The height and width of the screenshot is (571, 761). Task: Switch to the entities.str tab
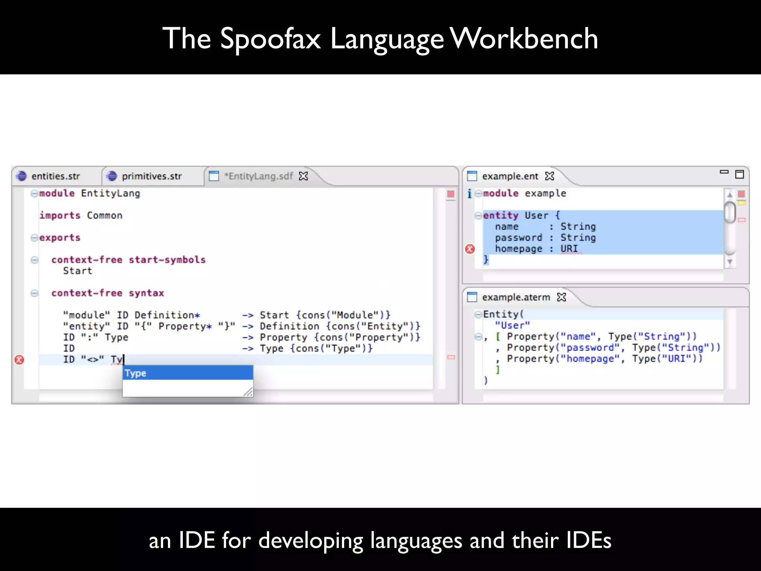pyautogui.click(x=56, y=176)
